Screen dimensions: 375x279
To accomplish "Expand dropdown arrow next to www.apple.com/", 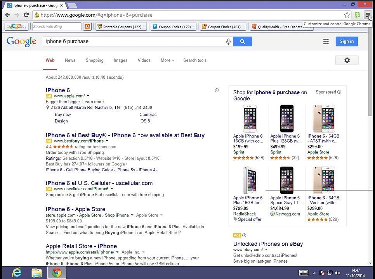I will point(88,96).
